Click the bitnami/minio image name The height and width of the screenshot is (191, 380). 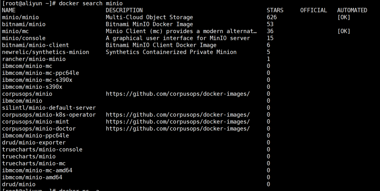(x=24, y=24)
